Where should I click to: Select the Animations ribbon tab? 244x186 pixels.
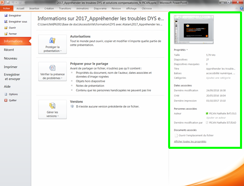coord(82,8)
